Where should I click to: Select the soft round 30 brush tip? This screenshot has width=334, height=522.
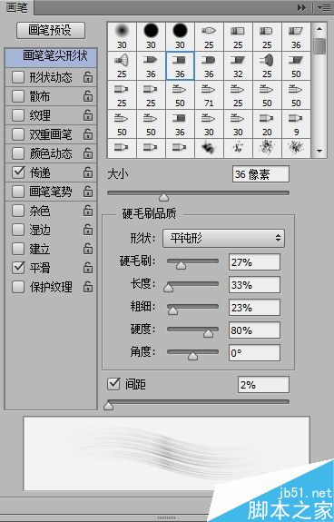point(122,36)
